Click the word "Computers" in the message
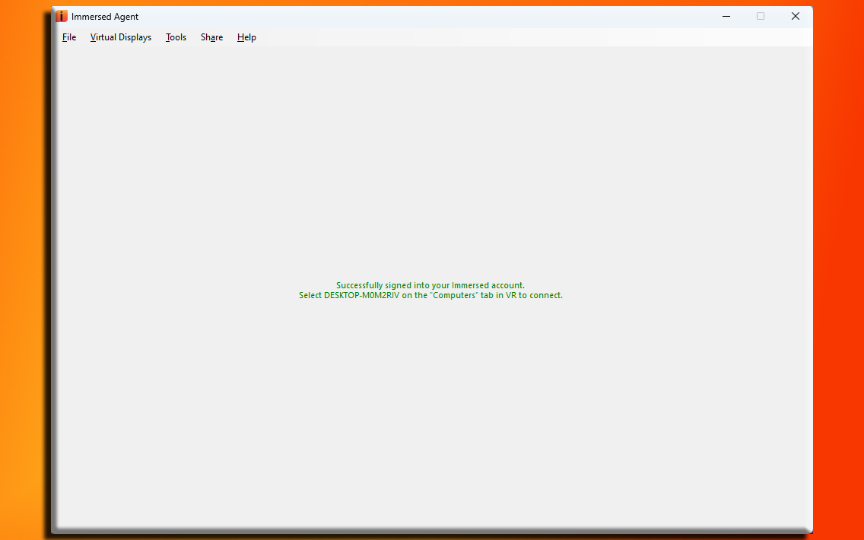Screen dimensions: 864x540 454,296
